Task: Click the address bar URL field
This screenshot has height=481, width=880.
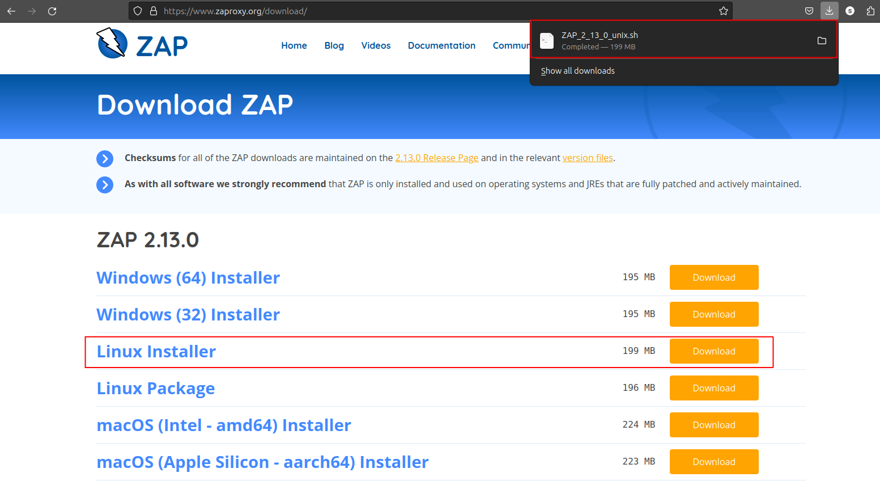Action: [x=431, y=11]
